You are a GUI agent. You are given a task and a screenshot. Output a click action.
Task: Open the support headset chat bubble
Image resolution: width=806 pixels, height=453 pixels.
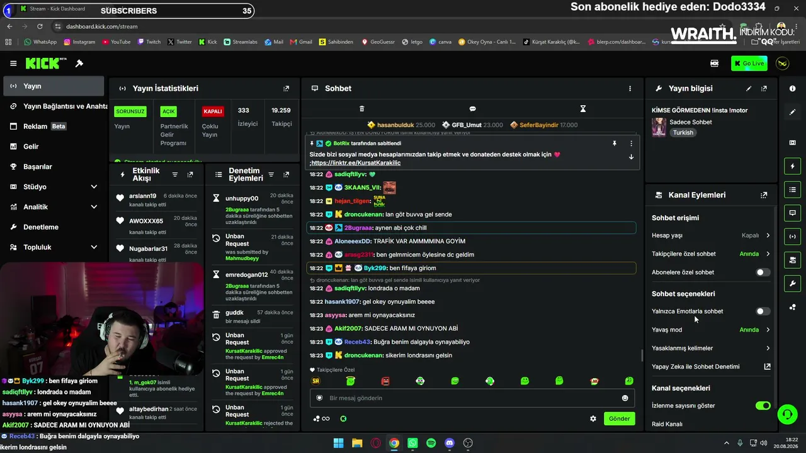[x=787, y=414]
